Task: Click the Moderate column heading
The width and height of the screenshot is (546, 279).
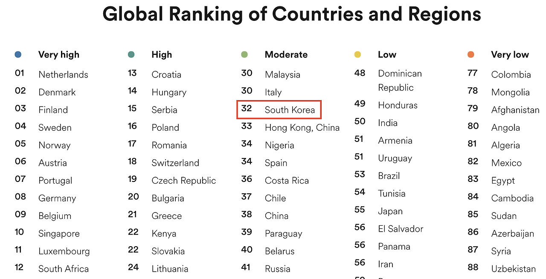Action: point(286,55)
